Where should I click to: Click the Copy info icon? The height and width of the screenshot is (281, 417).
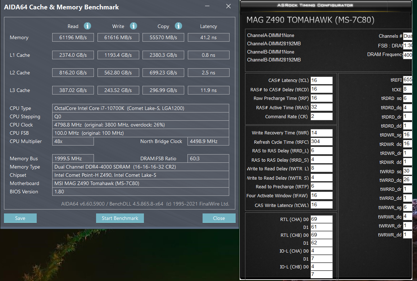[x=178, y=26]
